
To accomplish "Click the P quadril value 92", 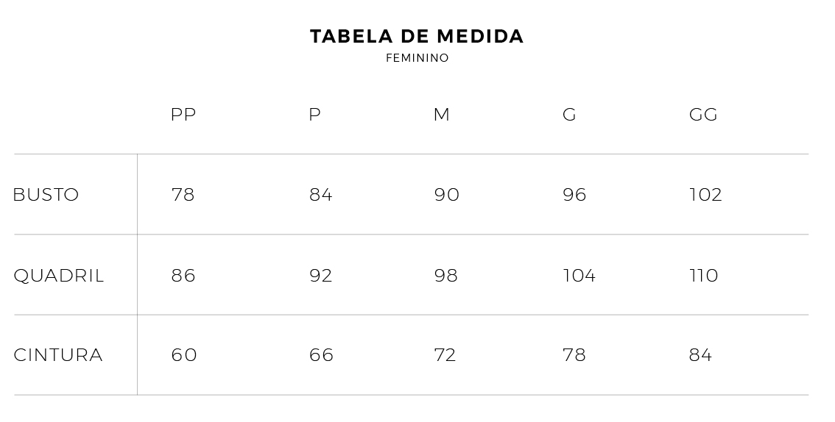I will pyautogui.click(x=321, y=276).
